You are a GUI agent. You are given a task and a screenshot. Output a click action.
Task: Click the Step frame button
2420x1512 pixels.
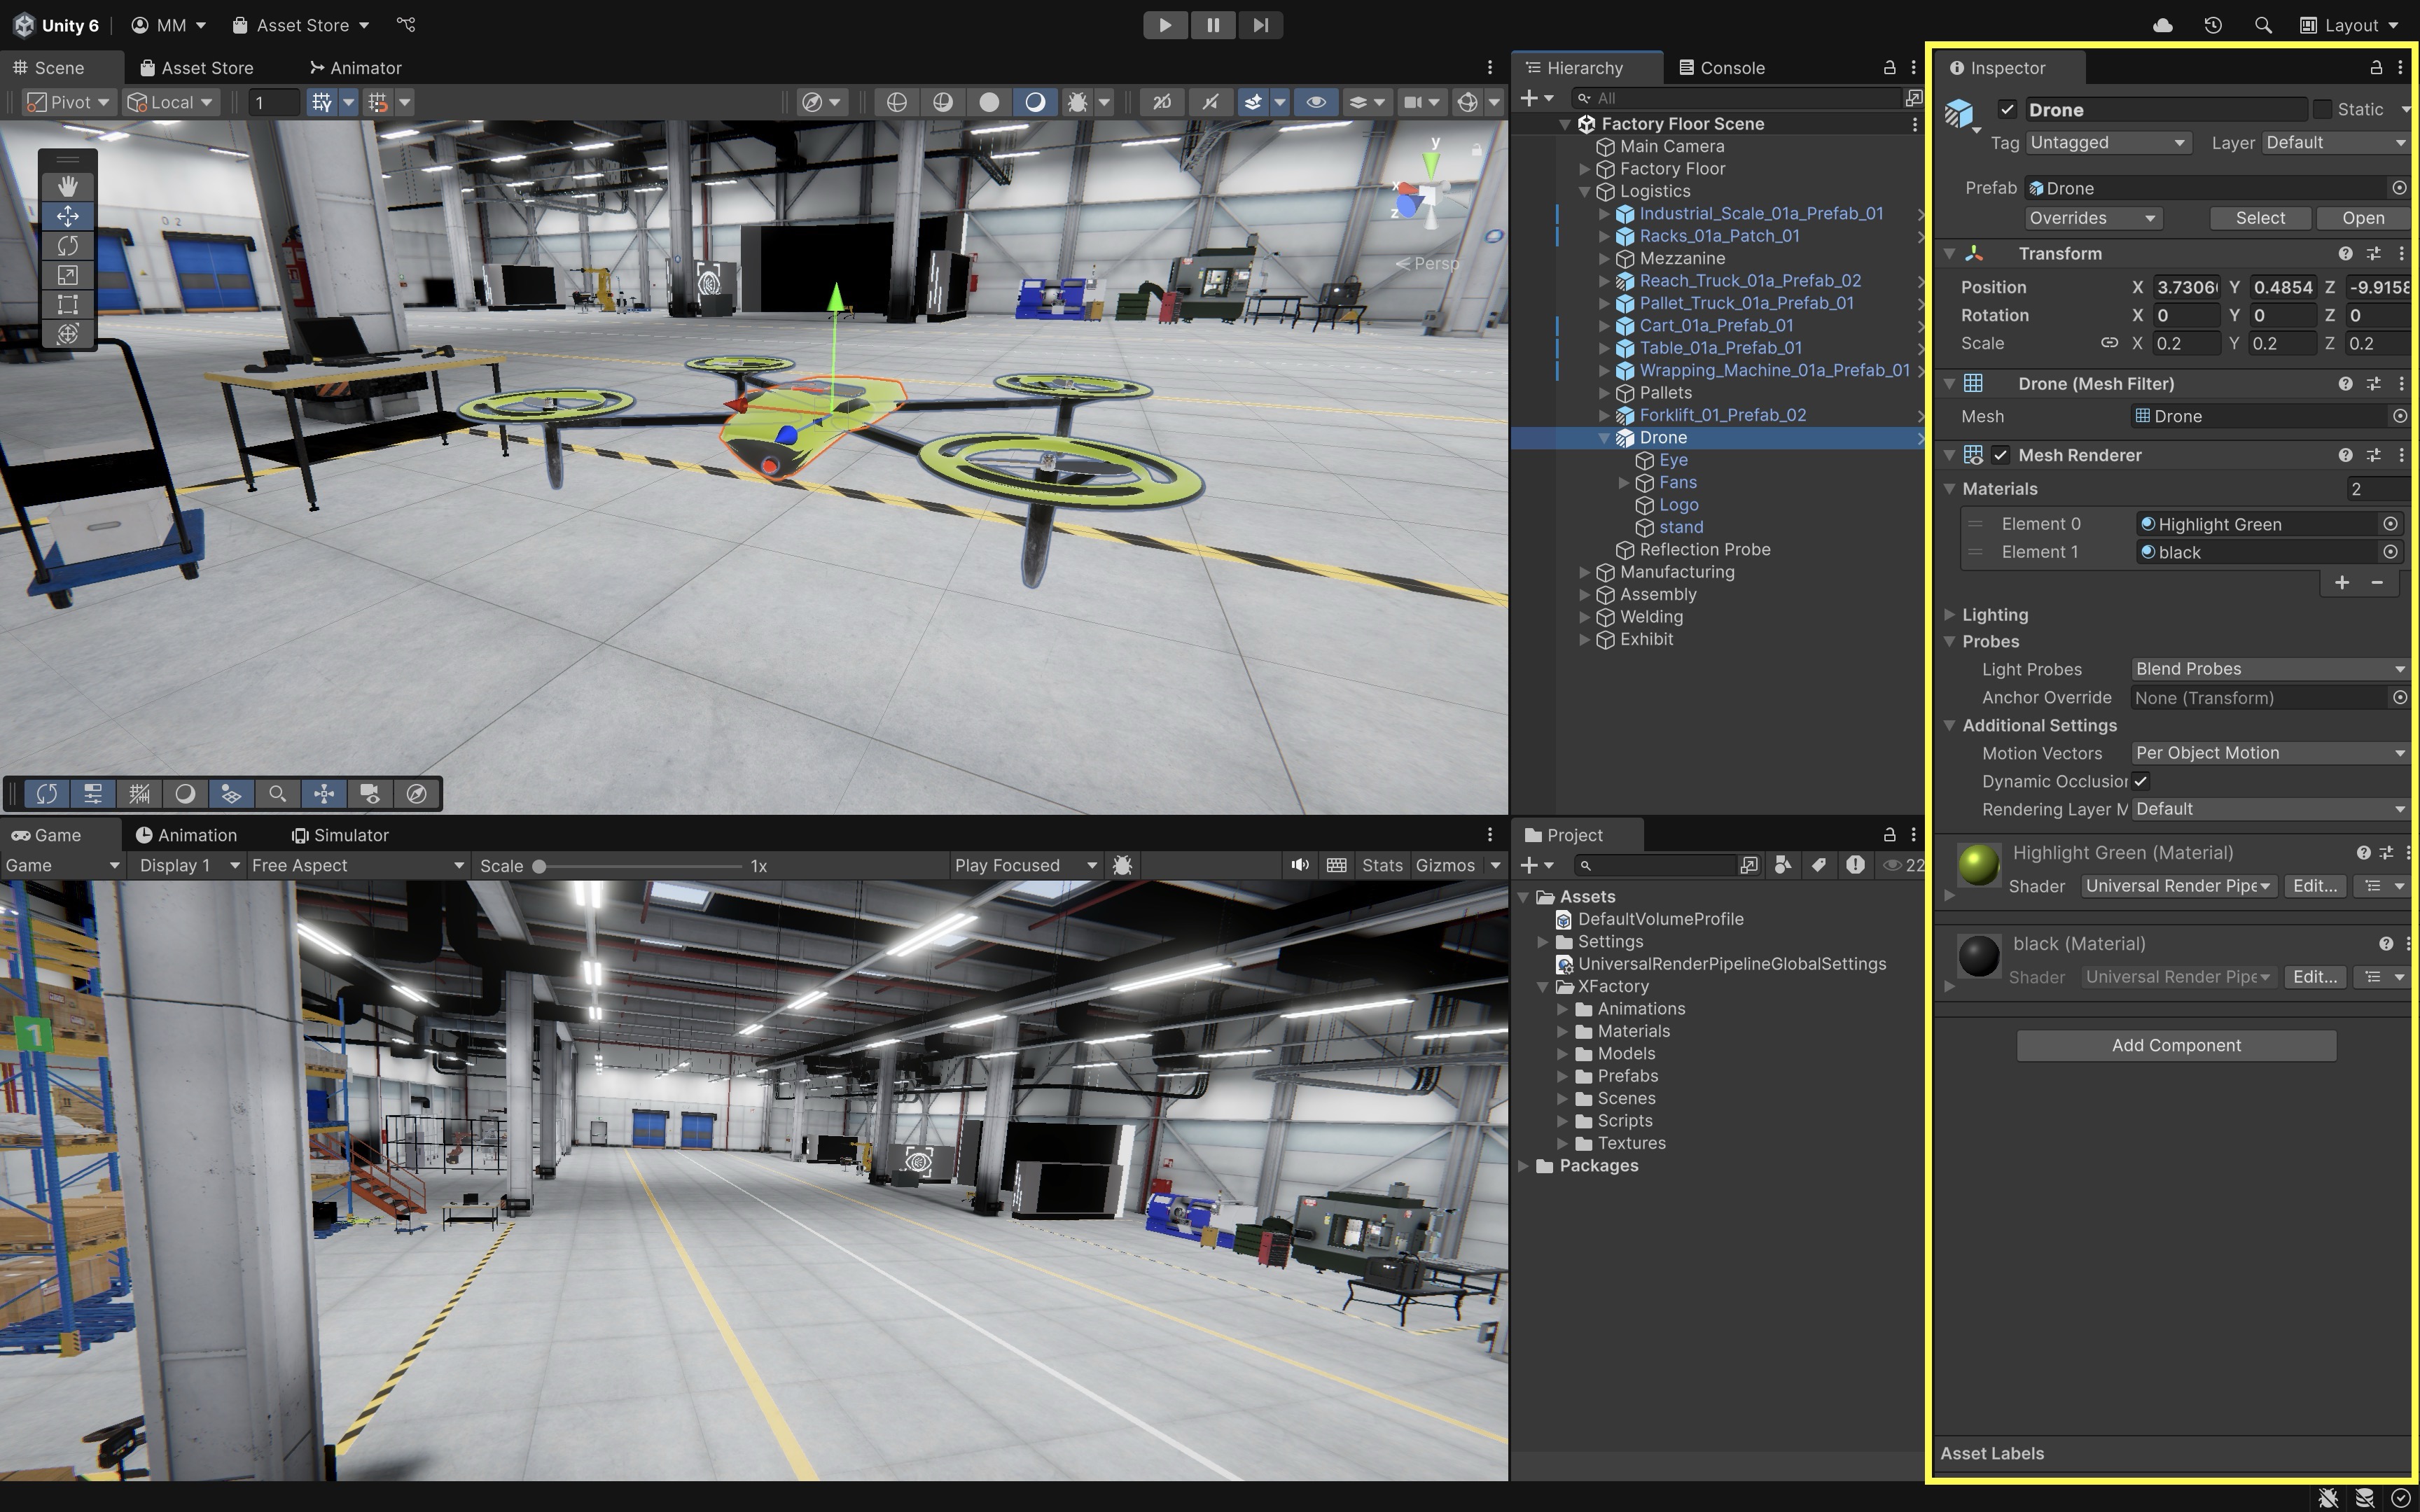(1260, 25)
